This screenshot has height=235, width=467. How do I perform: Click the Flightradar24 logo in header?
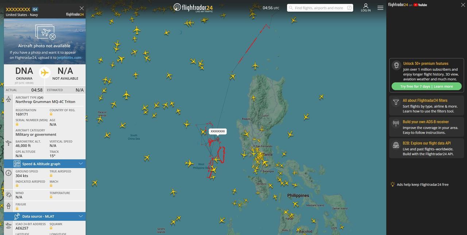pos(193,8)
